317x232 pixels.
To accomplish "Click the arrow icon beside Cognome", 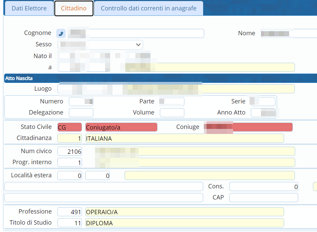I will pos(61,33).
